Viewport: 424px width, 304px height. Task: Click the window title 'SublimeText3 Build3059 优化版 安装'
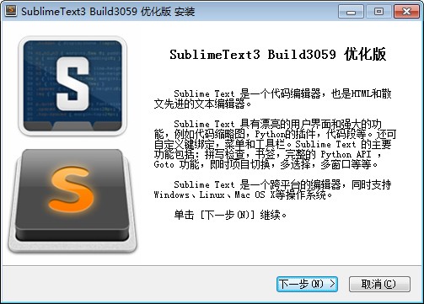tap(108, 12)
